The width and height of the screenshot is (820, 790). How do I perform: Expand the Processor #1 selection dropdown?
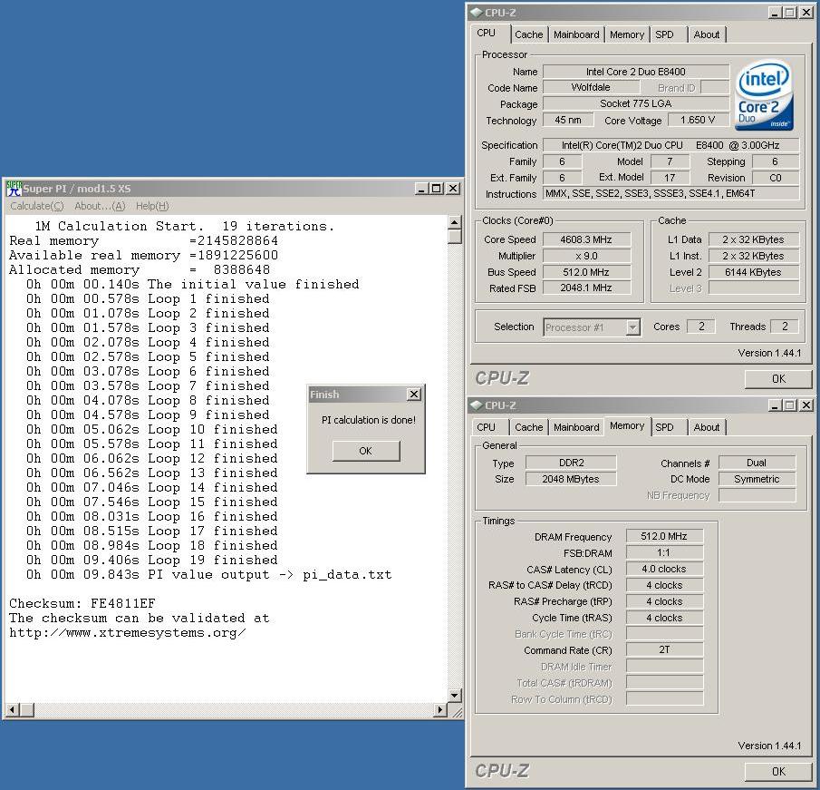click(x=632, y=327)
